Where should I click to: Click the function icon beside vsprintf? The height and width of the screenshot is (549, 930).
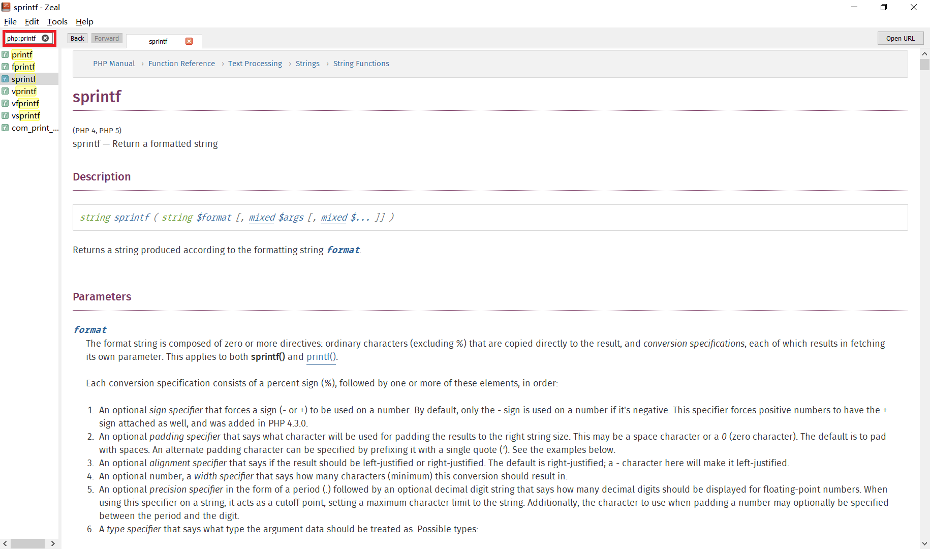5,115
